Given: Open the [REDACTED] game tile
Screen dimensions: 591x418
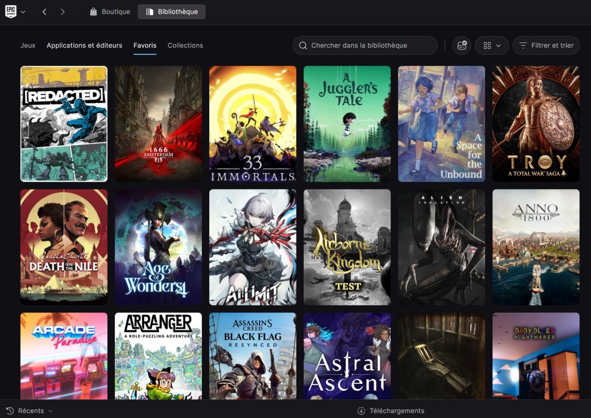Looking at the screenshot, I should [x=64, y=124].
